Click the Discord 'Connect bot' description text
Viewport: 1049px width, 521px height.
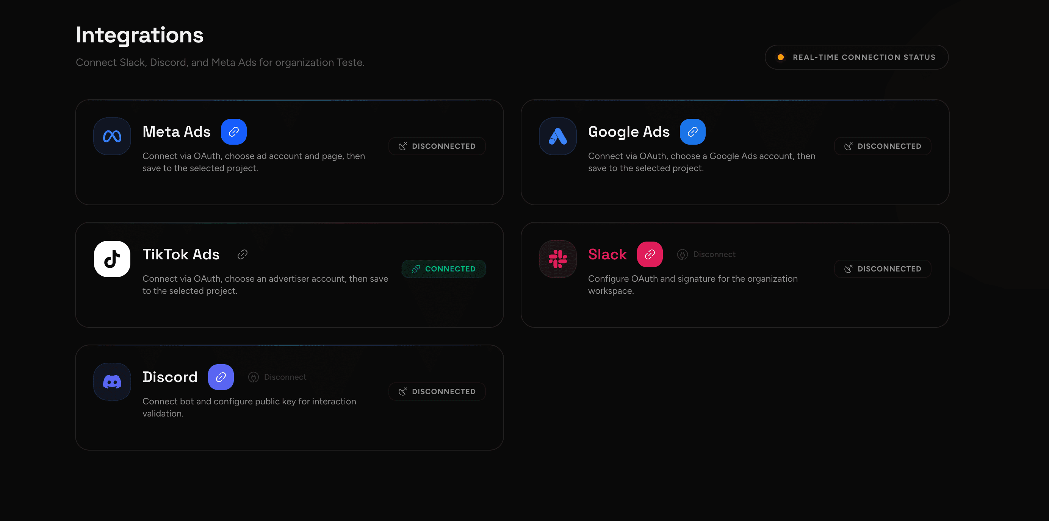[249, 407]
